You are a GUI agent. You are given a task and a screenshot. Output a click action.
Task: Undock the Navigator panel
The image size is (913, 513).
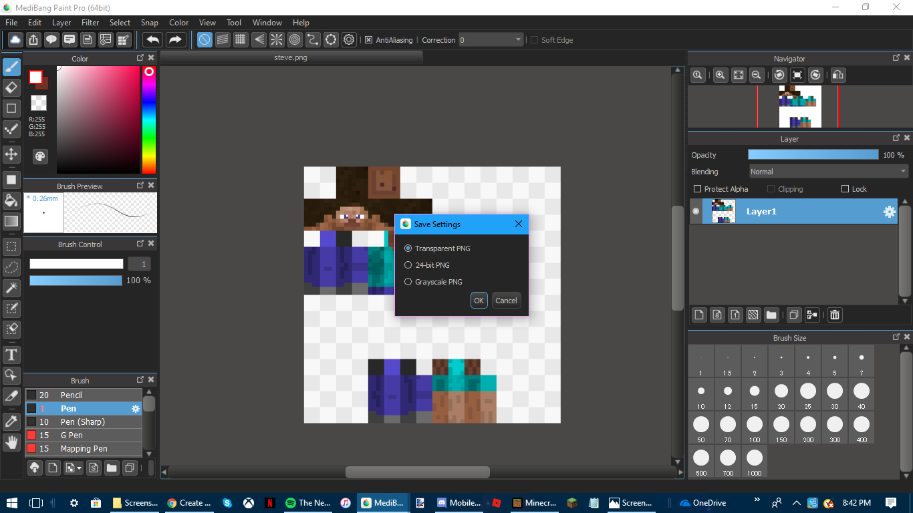[x=896, y=58]
